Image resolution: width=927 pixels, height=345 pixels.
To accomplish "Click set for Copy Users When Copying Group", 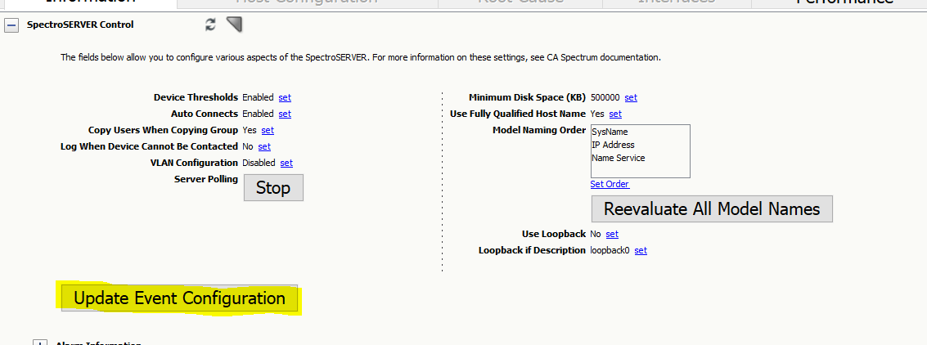I will click(x=268, y=130).
